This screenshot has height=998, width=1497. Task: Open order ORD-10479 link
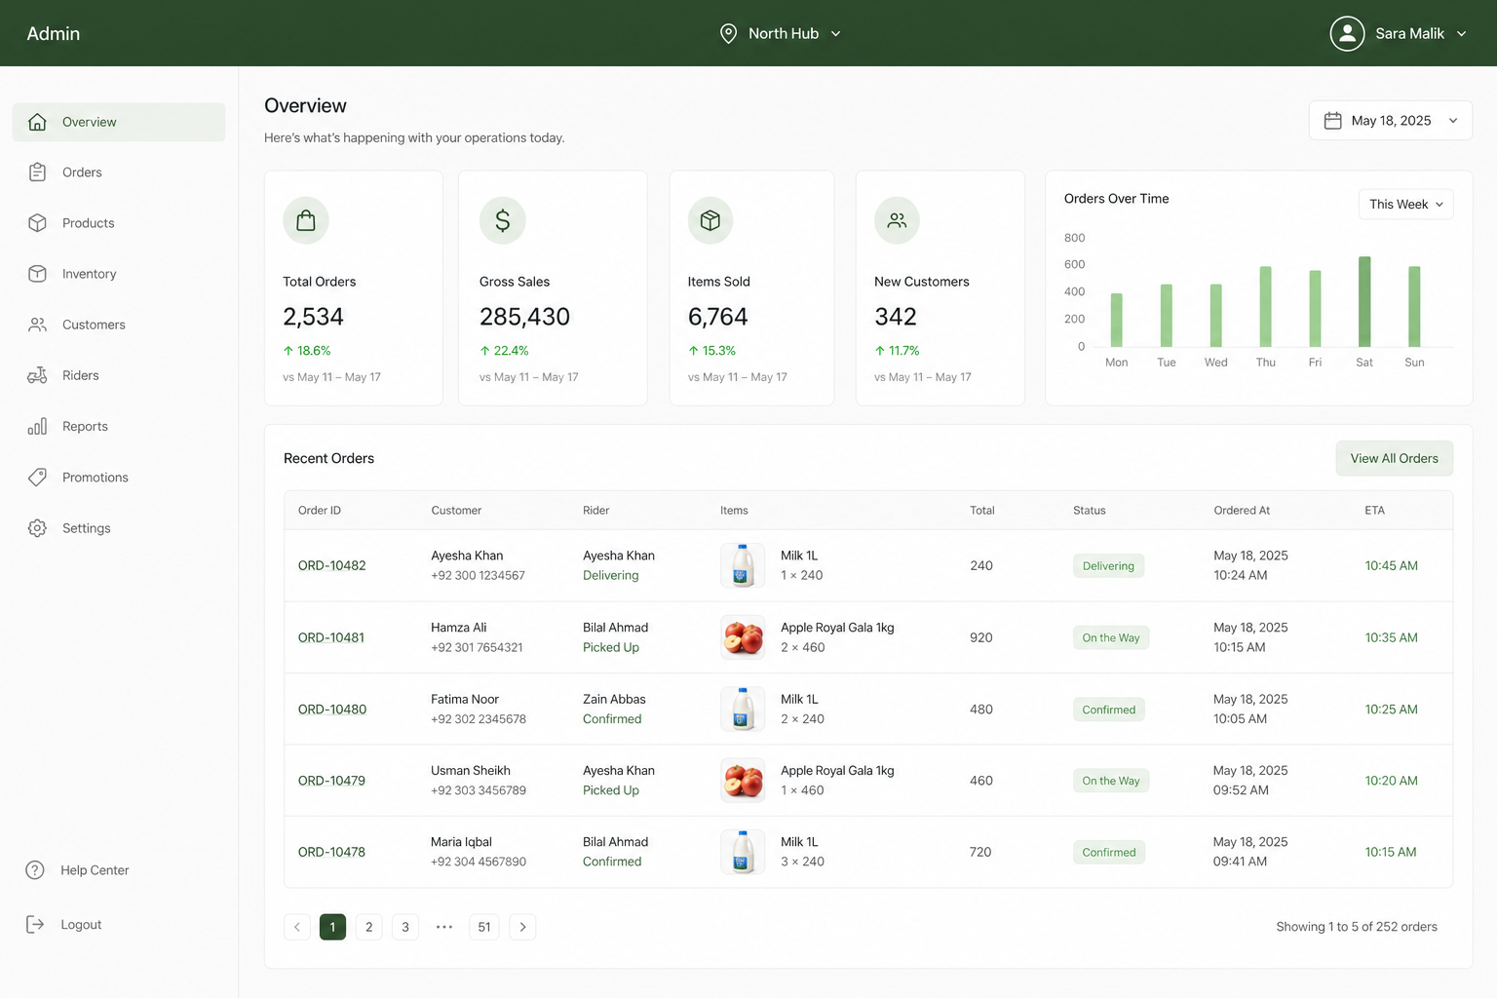(332, 781)
